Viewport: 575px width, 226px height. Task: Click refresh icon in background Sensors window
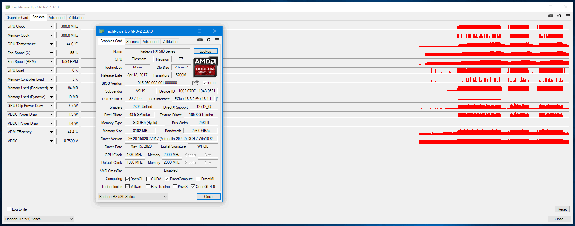click(x=559, y=16)
